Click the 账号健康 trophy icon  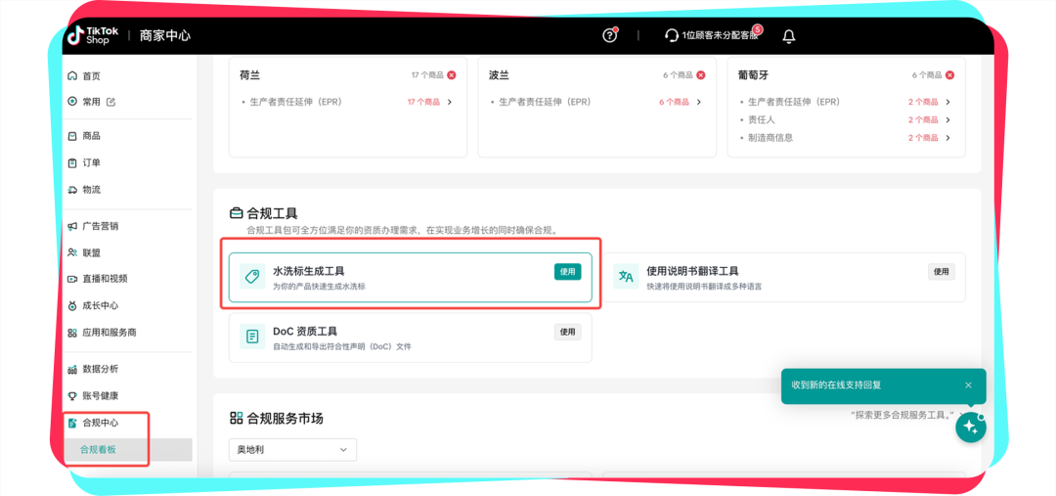72,396
